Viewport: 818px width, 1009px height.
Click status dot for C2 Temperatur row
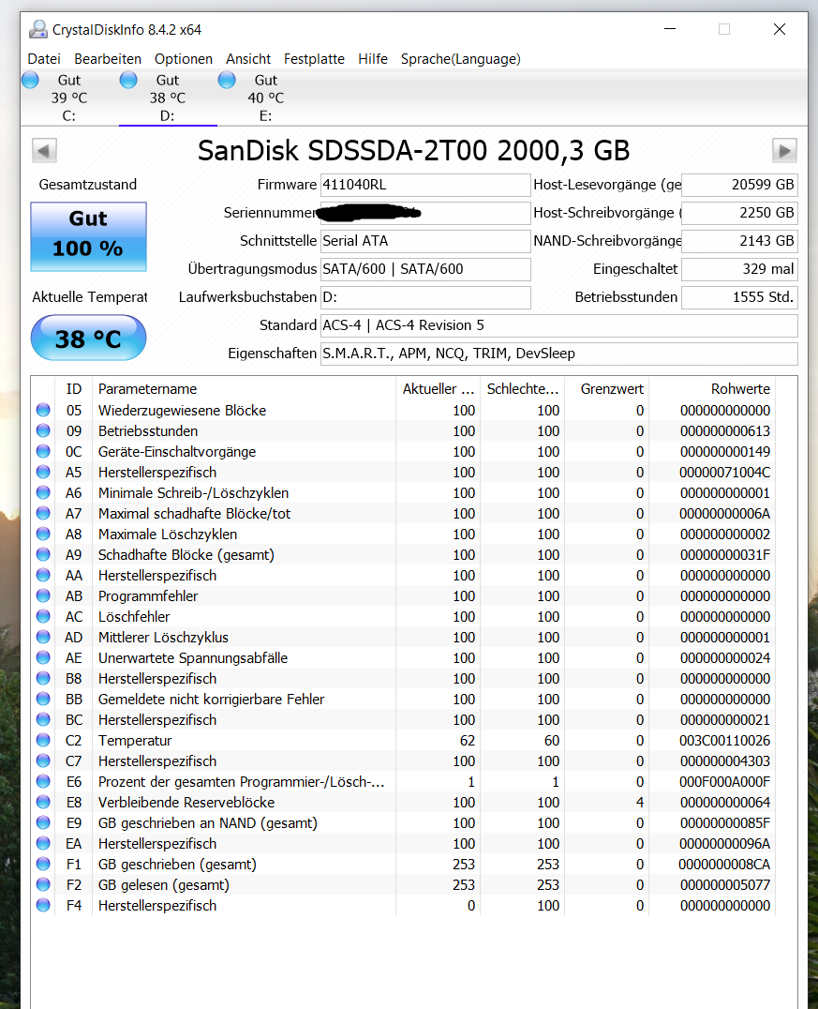(43, 740)
